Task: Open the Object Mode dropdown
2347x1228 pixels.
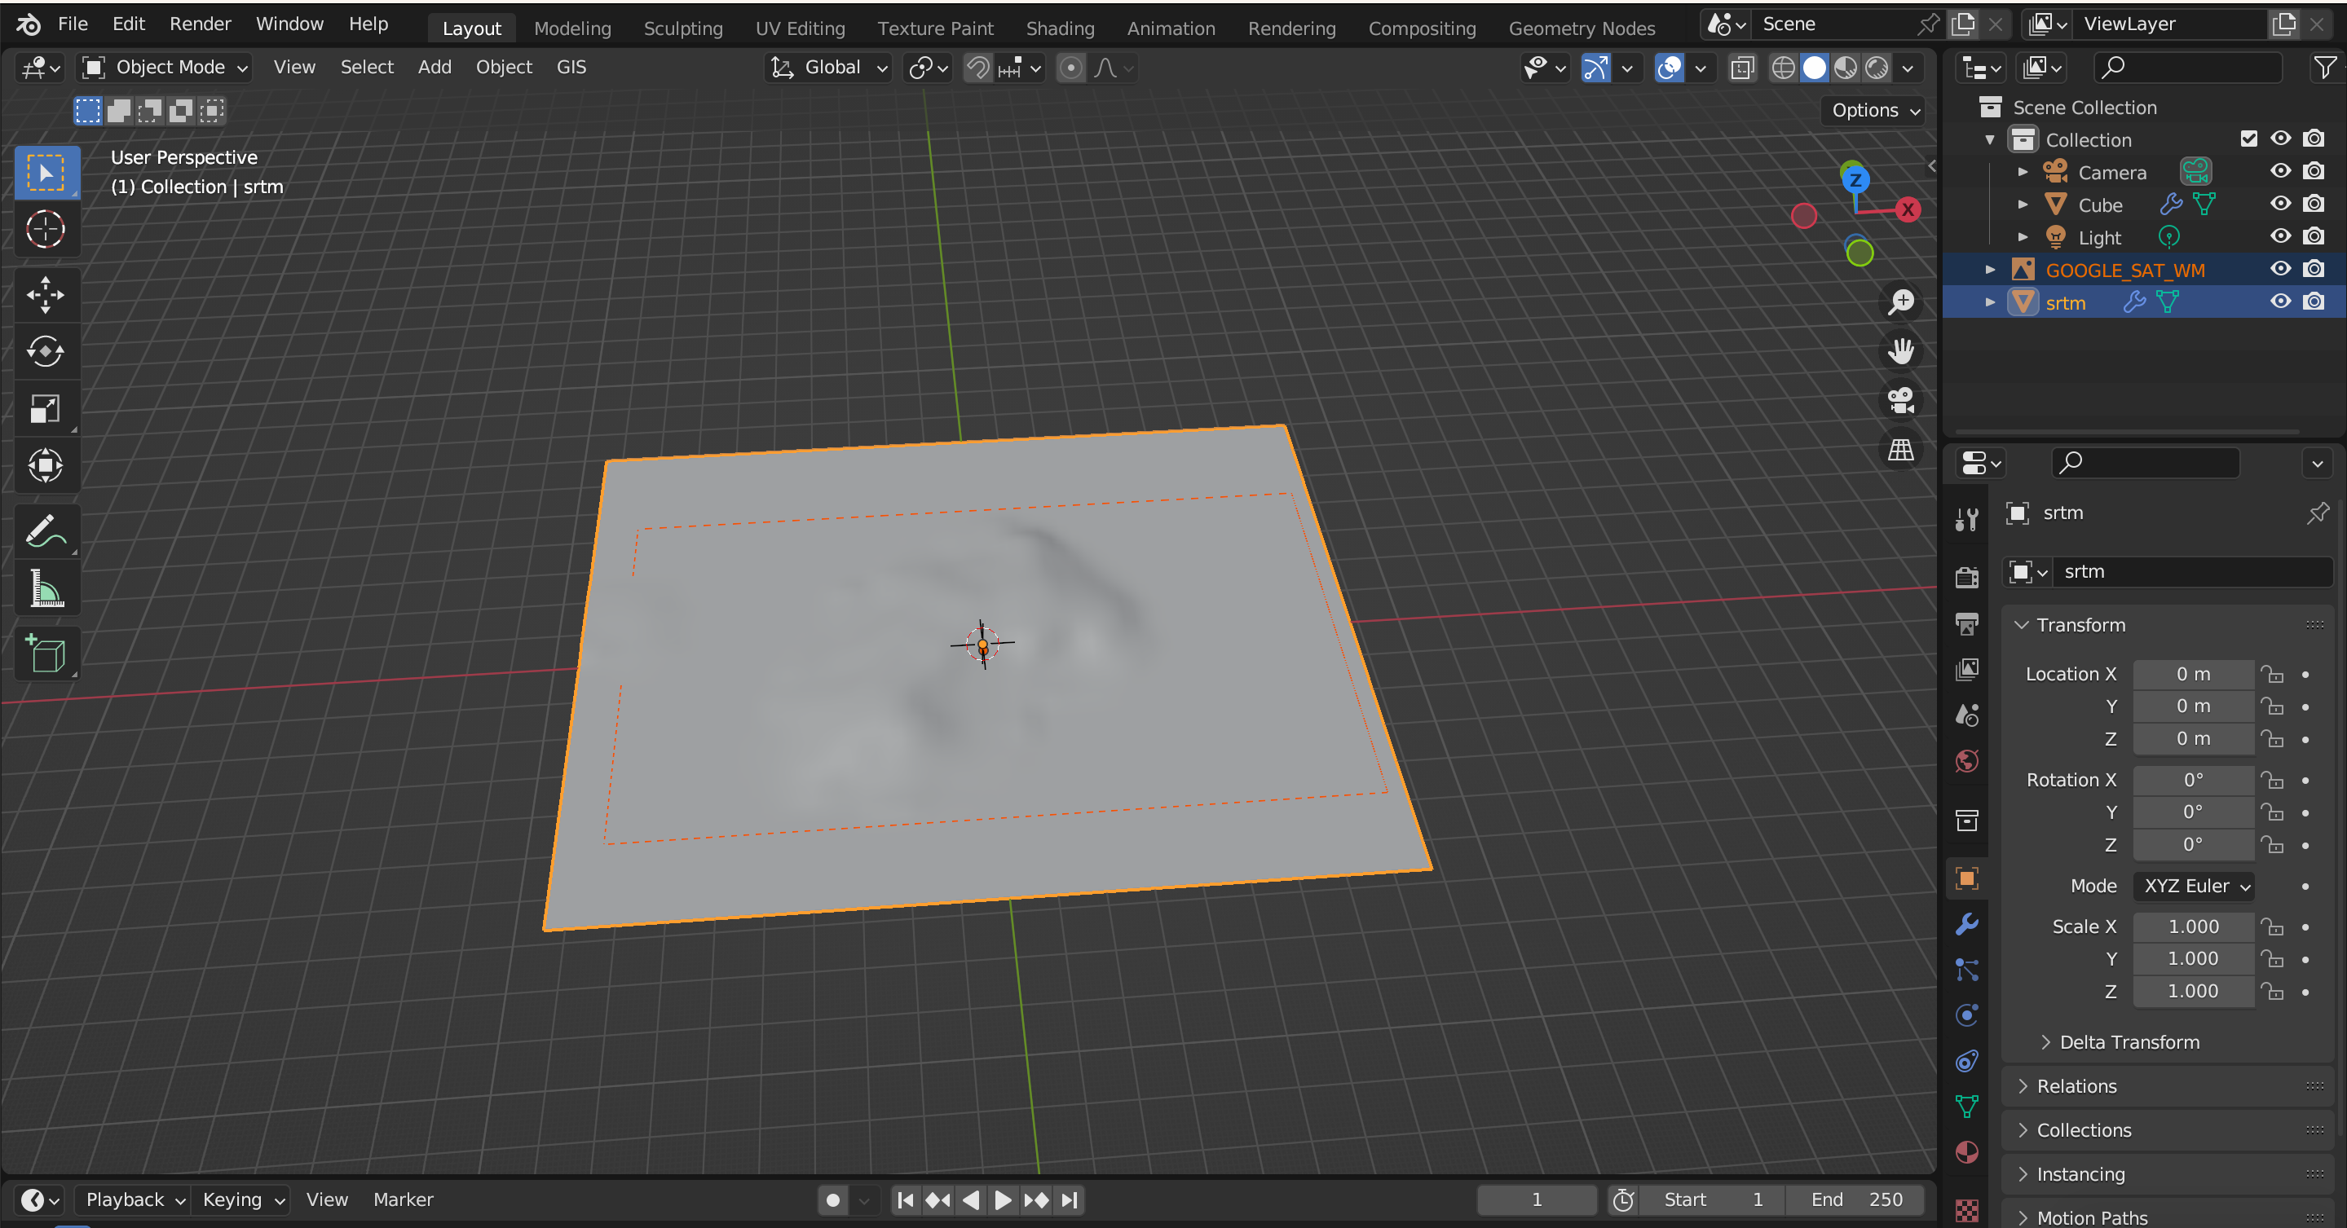Action: click(165, 68)
